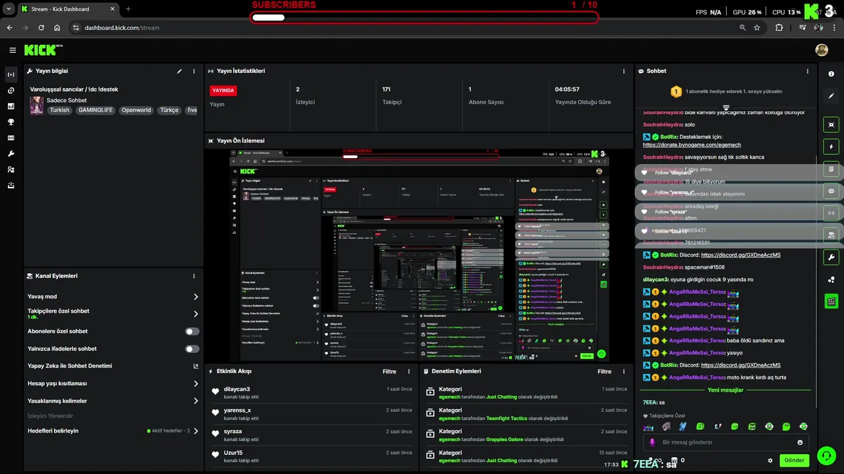The width and height of the screenshot is (844, 474).
Task: Open the emoji picker in chat input
Action: [x=800, y=442]
